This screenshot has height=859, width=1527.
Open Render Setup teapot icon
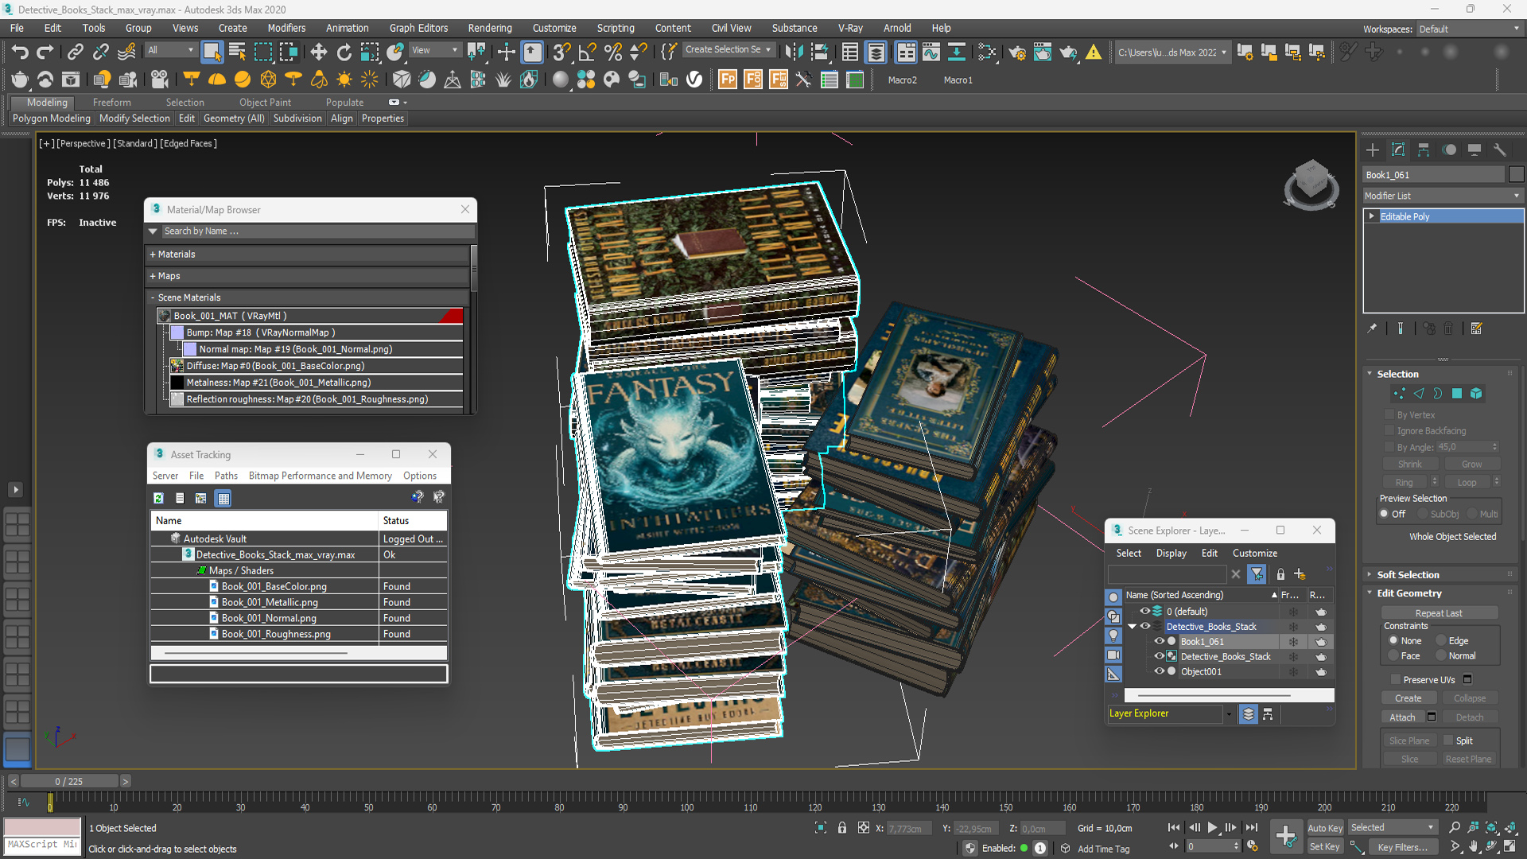pos(1017,52)
